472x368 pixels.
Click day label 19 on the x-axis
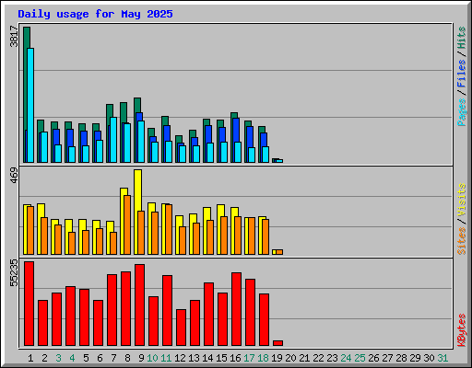point(277,358)
